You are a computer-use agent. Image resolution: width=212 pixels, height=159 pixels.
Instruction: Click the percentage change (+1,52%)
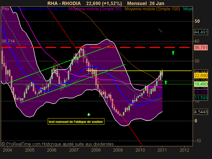(112, 3)
